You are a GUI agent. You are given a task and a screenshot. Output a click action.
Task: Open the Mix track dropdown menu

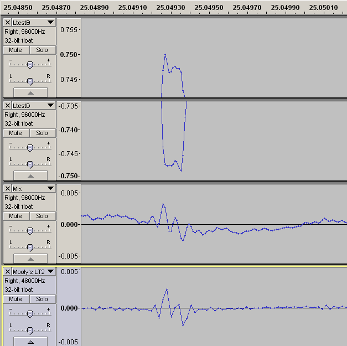click(50, 188)
